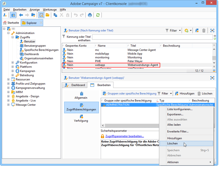Image resolution: width=222 pixels, height=169 pixels.
Task: Collapse the Administration tree node
Action: coord(8,33)
